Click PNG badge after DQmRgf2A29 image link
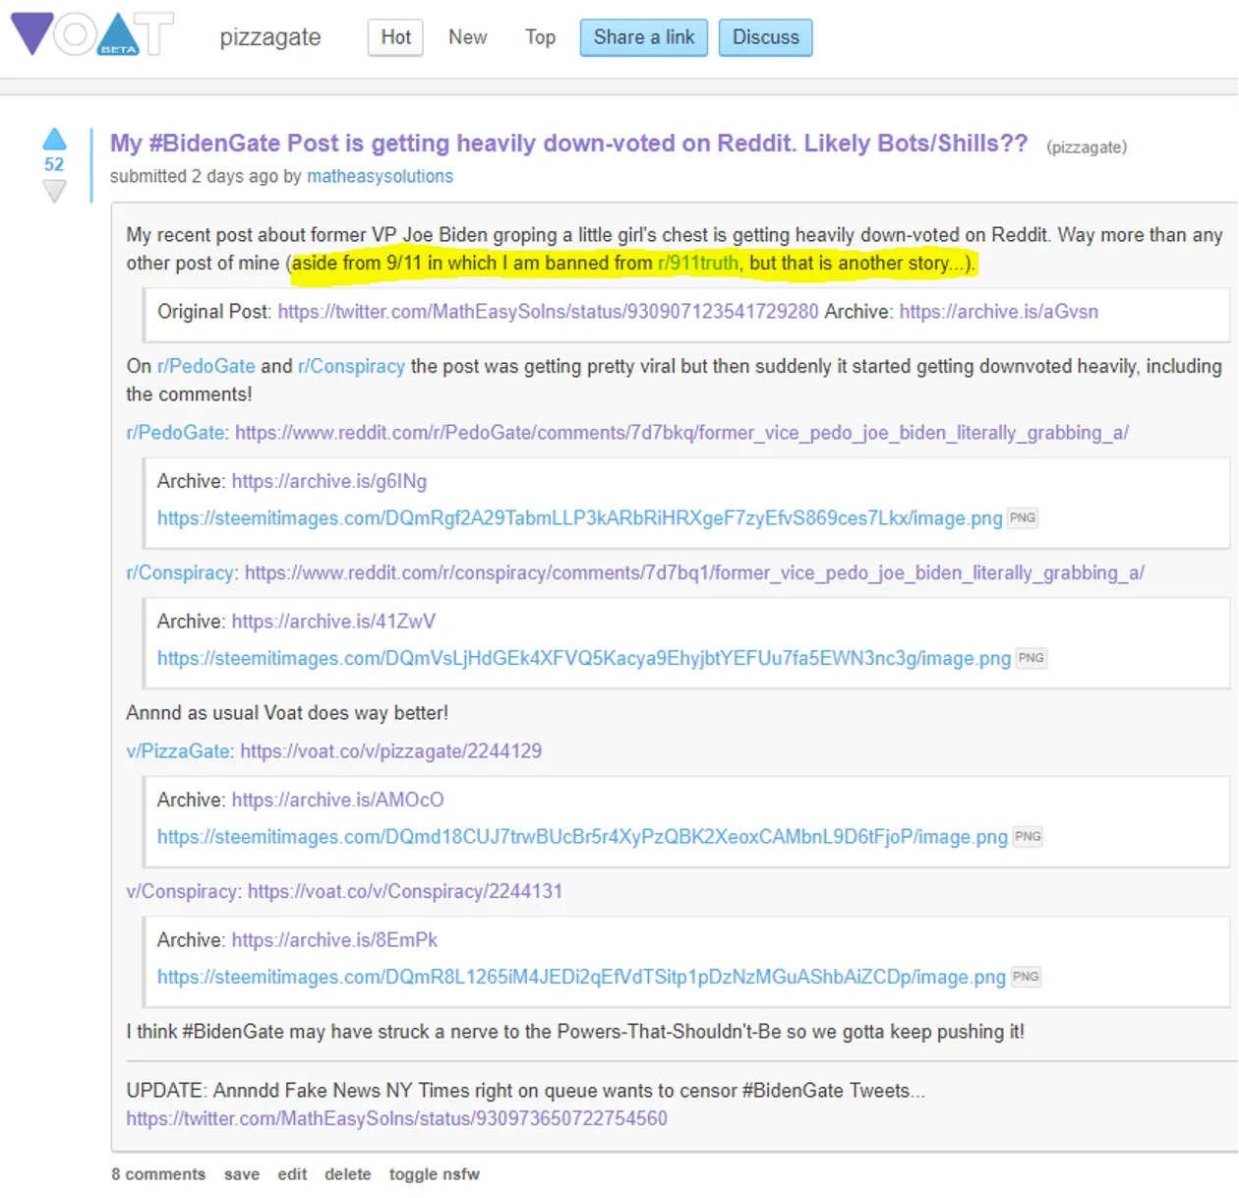This screenshot has height=1198, width=1239. tap(1023, 517)
